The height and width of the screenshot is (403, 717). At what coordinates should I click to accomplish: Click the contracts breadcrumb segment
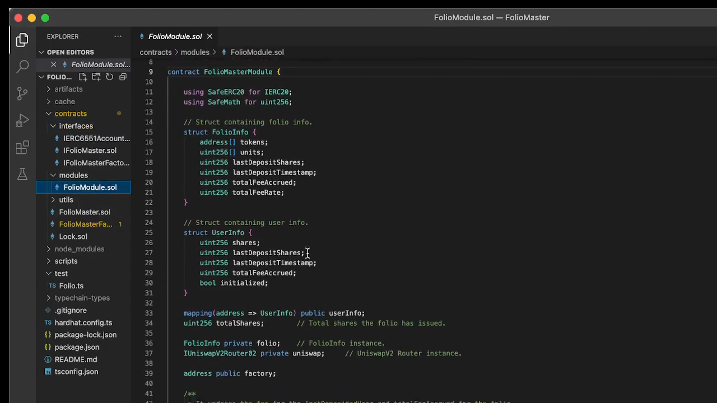tap(156, 52)
